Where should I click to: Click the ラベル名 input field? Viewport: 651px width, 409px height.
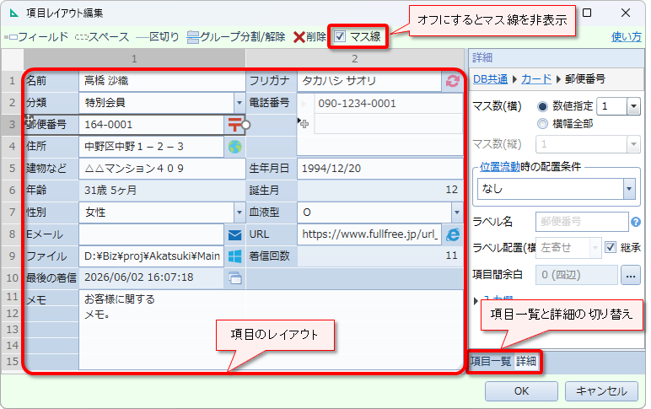[x=582, y=222]
